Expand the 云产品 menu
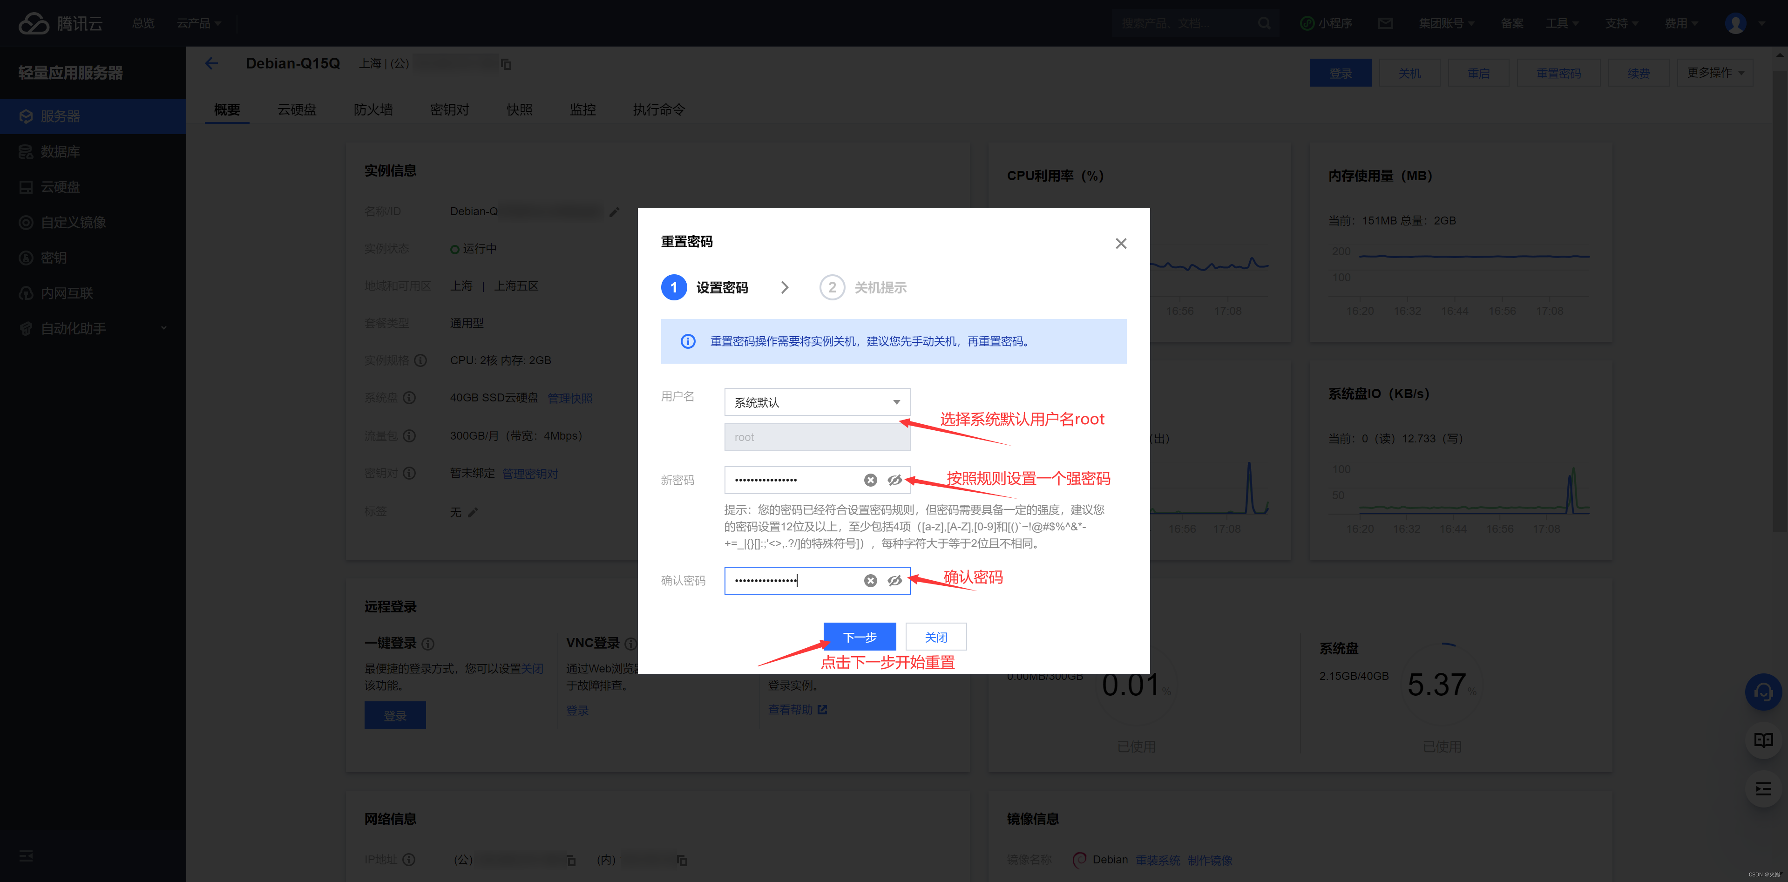Screen dimensions: 1788x882 point(198,23)
